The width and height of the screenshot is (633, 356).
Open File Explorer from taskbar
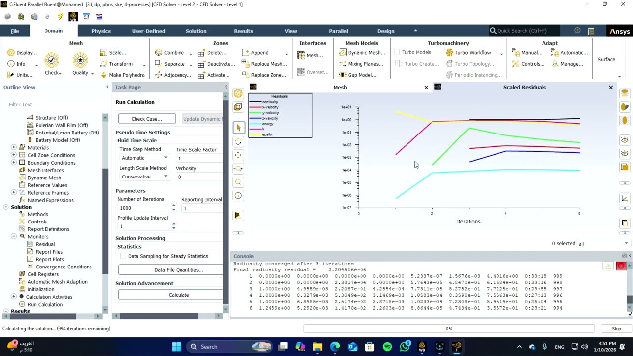[317, 347]
